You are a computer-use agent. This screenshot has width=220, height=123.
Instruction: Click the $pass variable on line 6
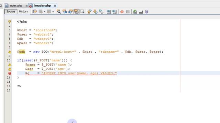click(x=22, y=43)
